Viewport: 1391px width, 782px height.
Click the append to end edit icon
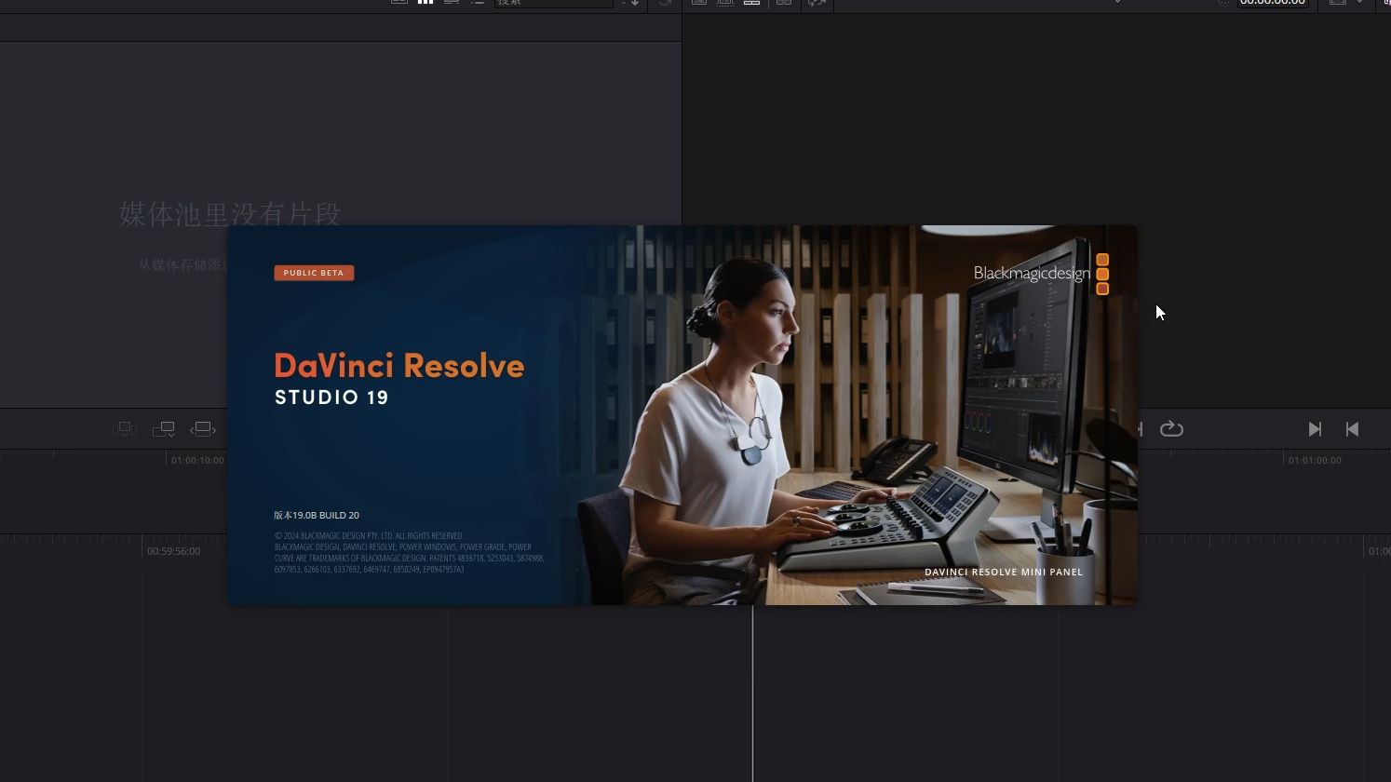(164, 429)
